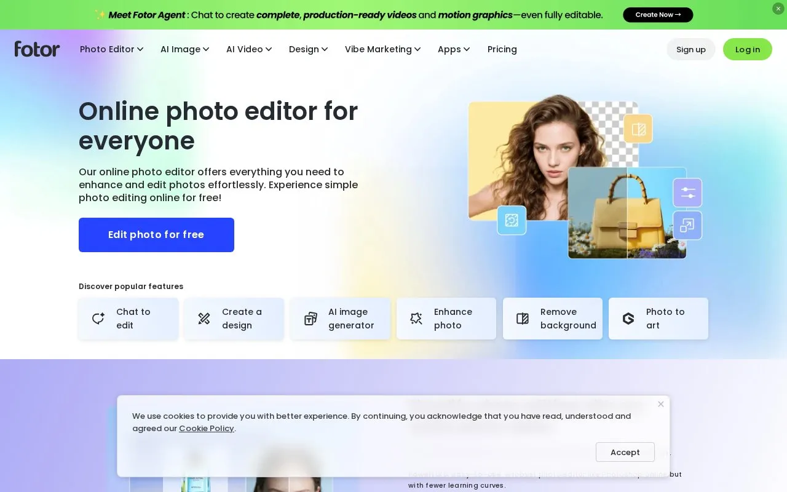Expand the AI Image menu
787x492 pixels.
(184, 49)
